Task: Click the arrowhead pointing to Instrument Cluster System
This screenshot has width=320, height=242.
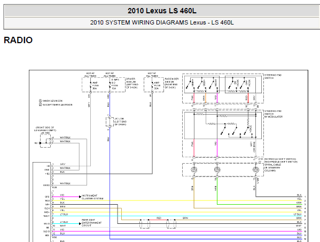Action: point(80,197)
